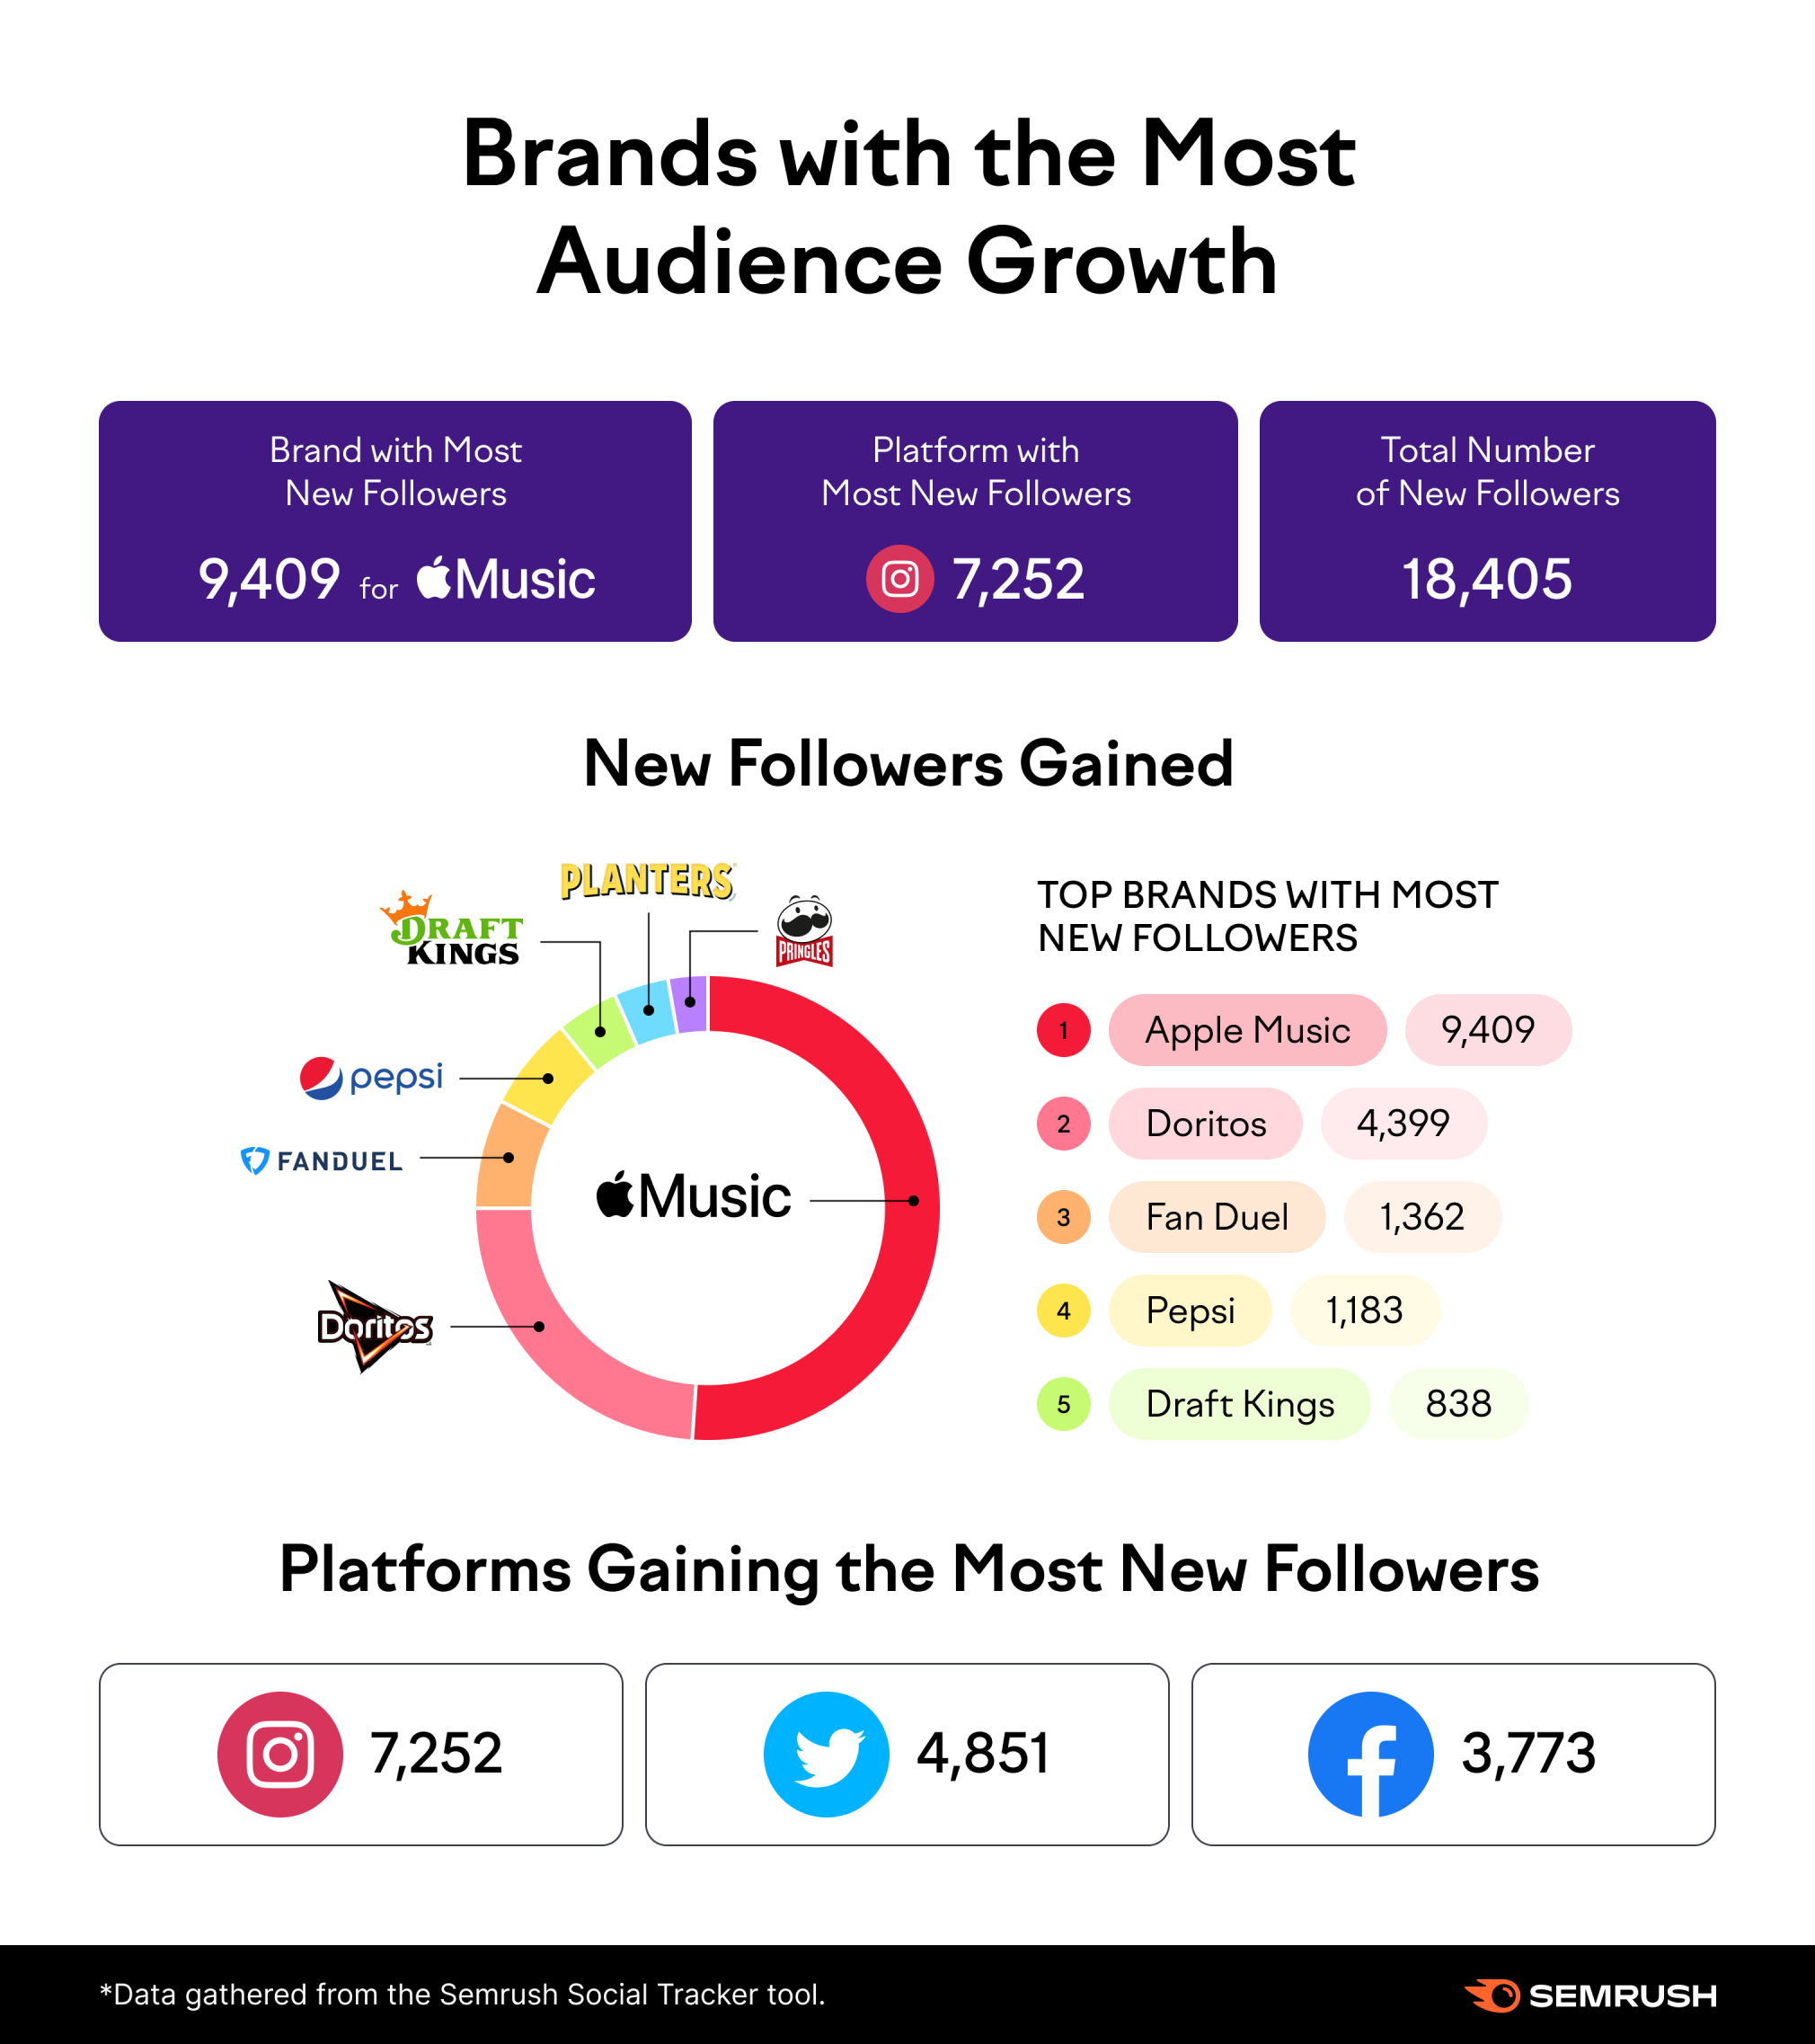
Task: Click the Draft Kings ranking pill
Action: click(x=1239, y=1404)
